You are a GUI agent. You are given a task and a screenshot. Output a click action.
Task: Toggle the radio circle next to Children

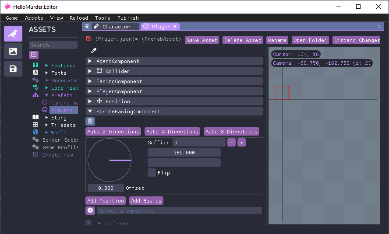[x=88, y=223]
